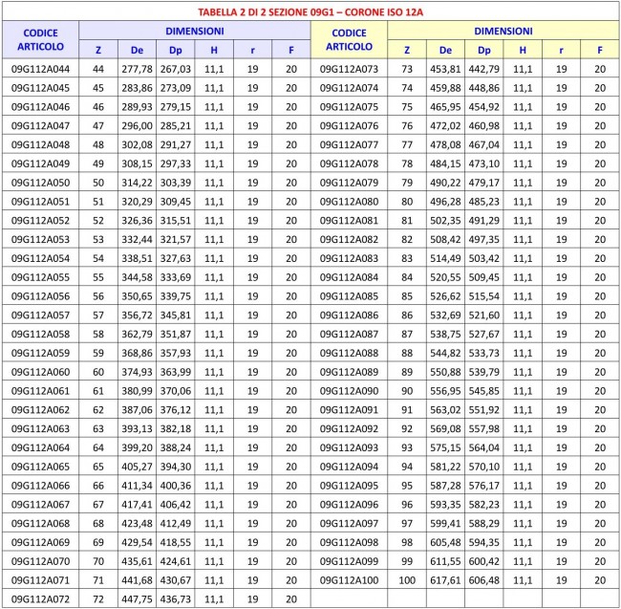Click Dp value 588,29
The width and height of the screenshot is (621, 609).
point(484,523)
